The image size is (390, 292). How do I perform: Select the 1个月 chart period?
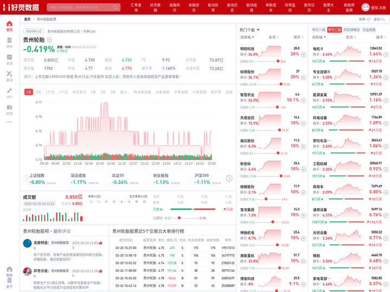click(x=50, y=92)
